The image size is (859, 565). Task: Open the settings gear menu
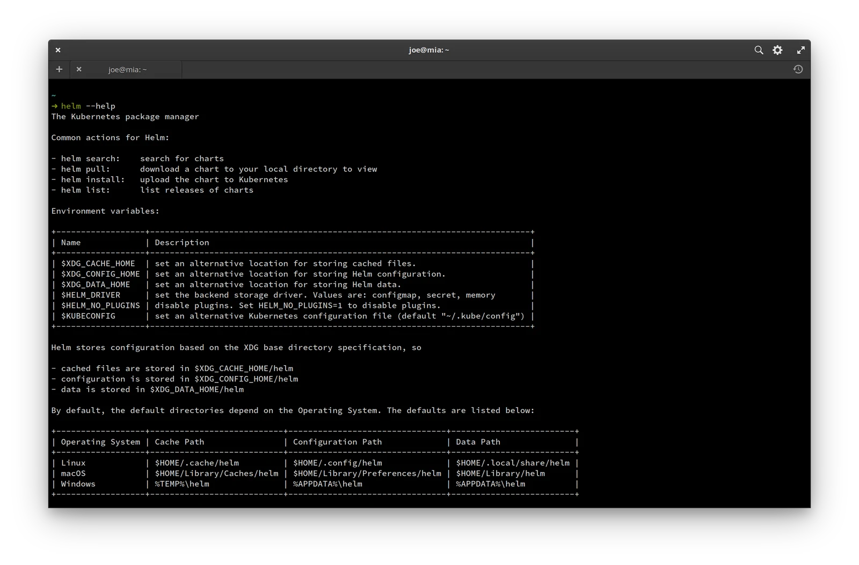pyautogui.click(x=777, y=50)
